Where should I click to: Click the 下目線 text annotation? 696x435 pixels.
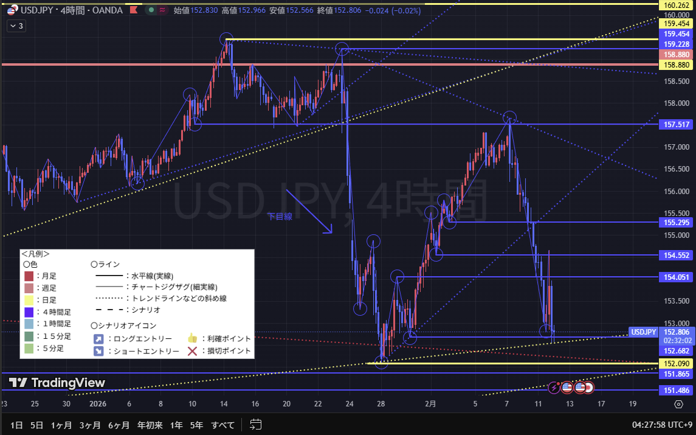point(280,216)
